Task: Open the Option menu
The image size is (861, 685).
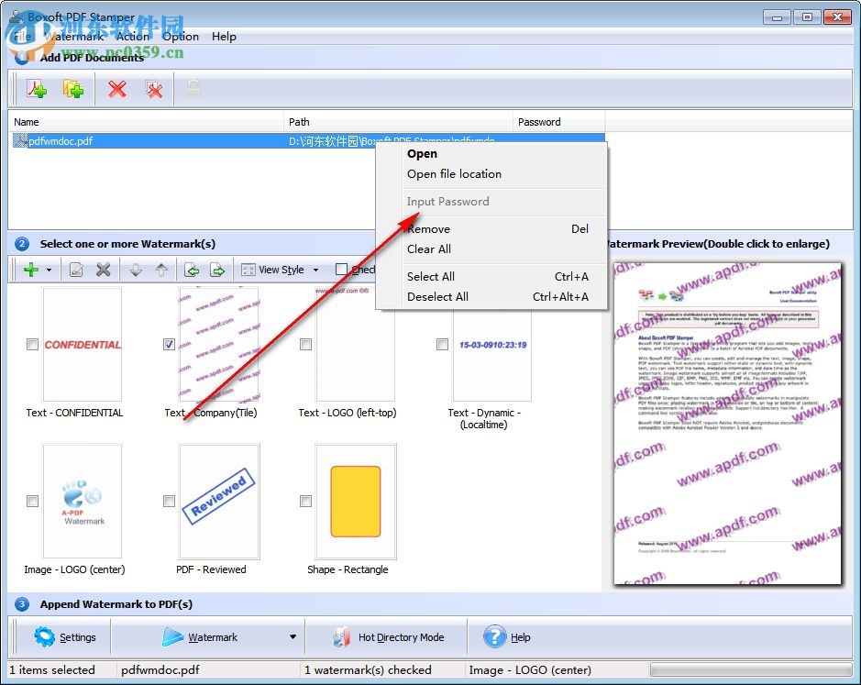Action: click(x=181, y=37)
